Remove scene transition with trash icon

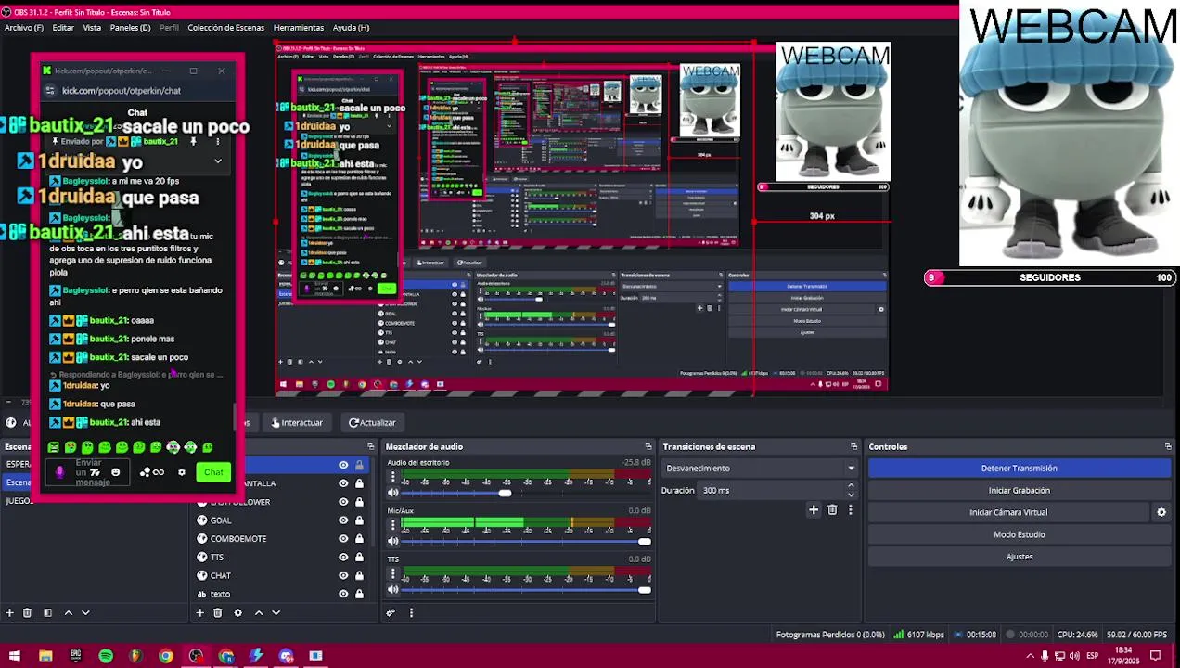point(832,509)
